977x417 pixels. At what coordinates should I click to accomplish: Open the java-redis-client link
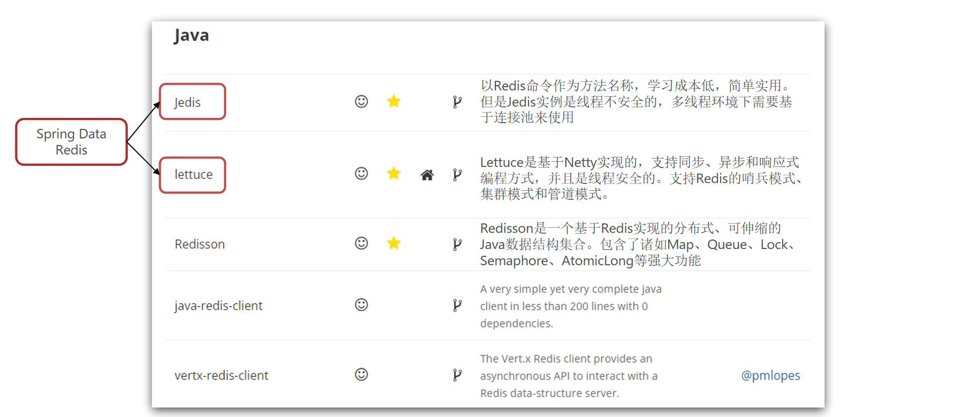pyautogui.click(x=218, y=305)
